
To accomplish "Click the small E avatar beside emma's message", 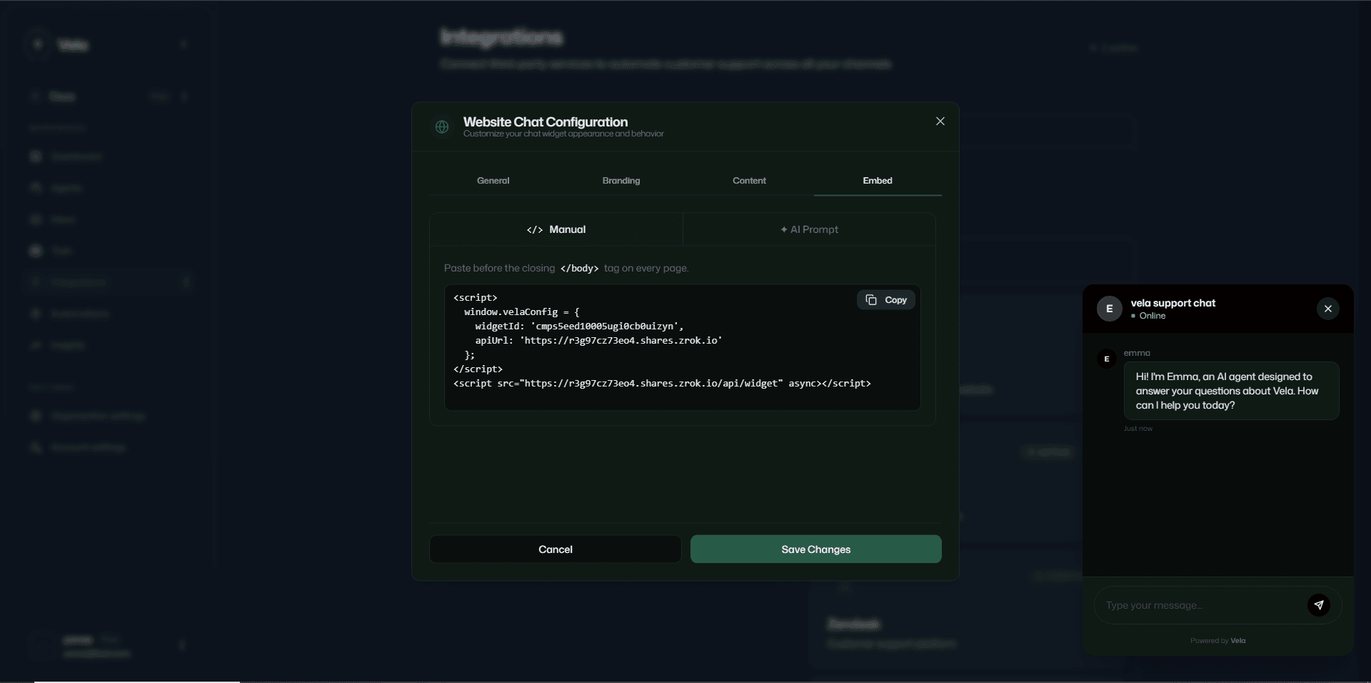I will click(1107, 359).
